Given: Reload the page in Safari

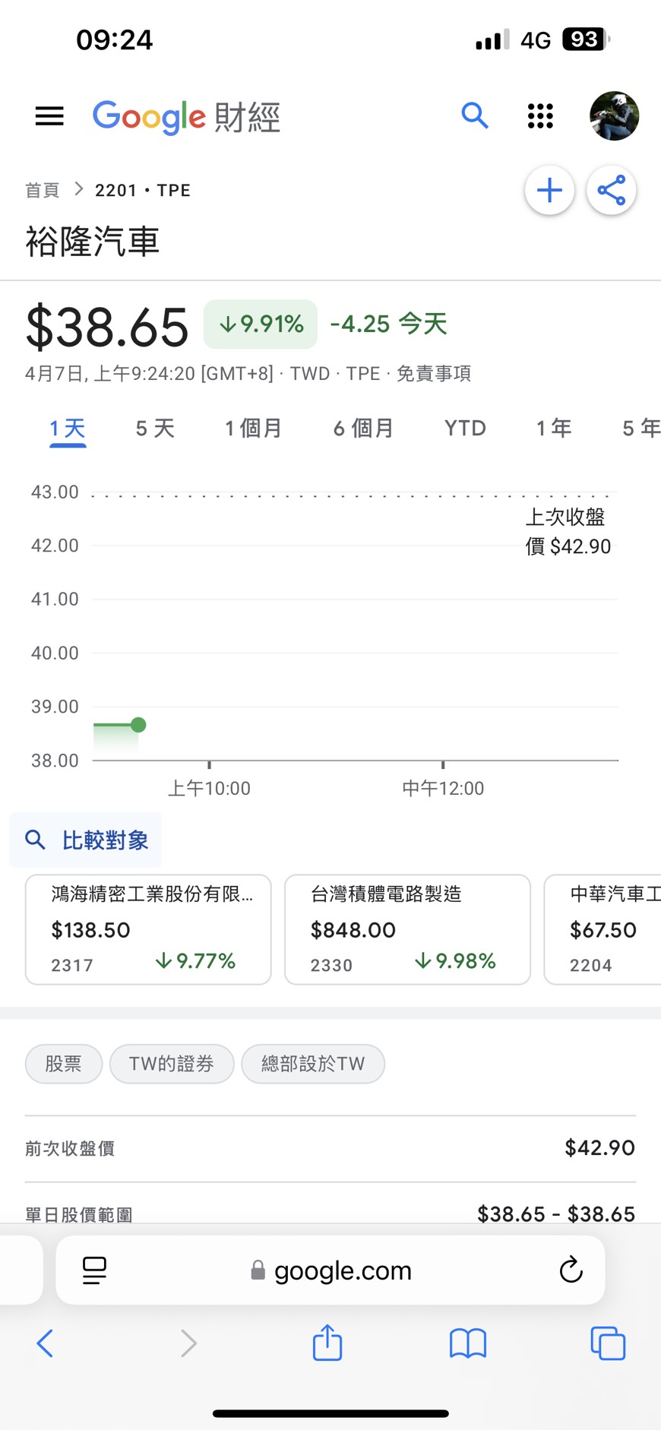Looking at the screenshot, I should (x=571, y=1269).
